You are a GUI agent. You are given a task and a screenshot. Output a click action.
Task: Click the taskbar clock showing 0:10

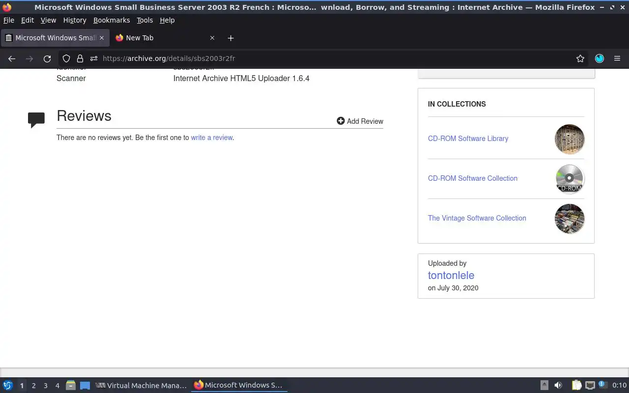[x=620, y=385]
